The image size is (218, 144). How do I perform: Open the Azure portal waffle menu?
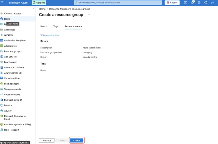click(2, 2)
